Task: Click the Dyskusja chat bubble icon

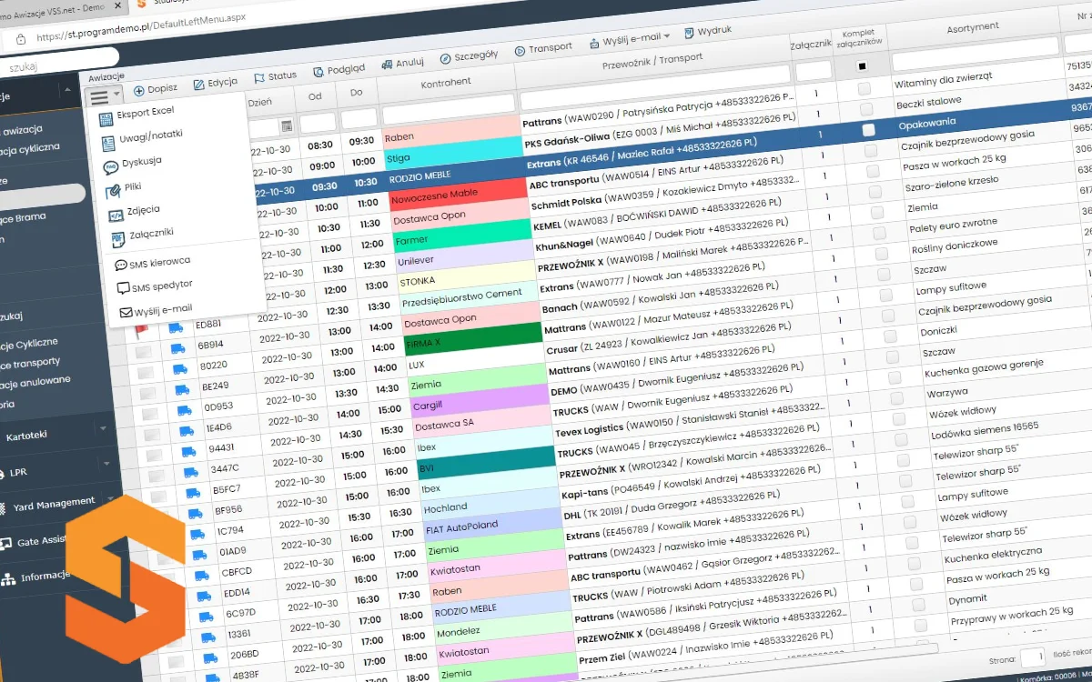Action: [x=108, y=165]
